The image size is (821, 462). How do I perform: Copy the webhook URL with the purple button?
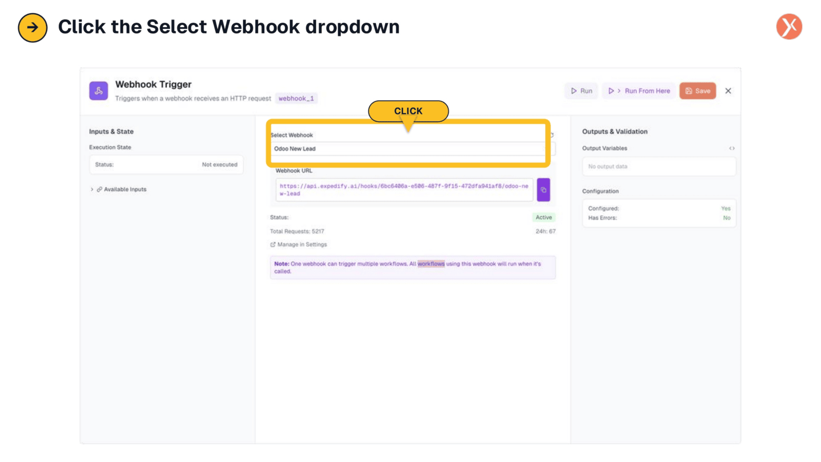click(x=543, y=190)
